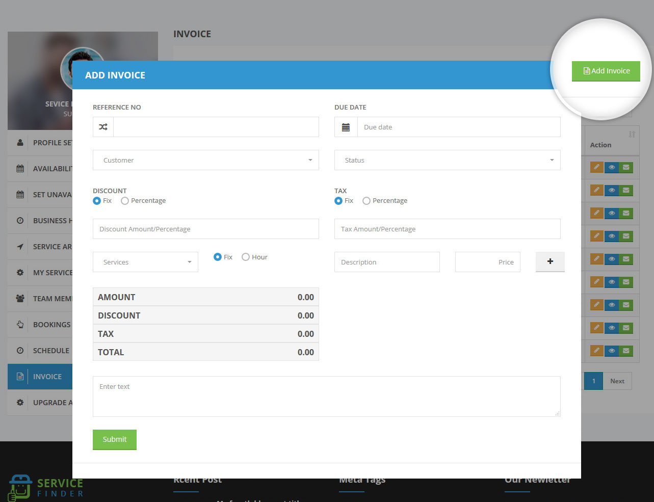This screenshot has height=502, width=654.
Task: Expand the Status dropdown
Action: (447, 160)
